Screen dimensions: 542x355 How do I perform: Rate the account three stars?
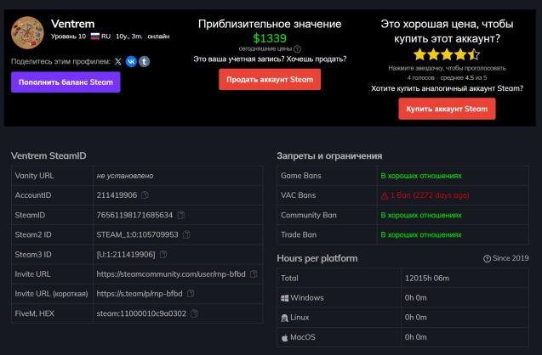click(x=447, y=54)
